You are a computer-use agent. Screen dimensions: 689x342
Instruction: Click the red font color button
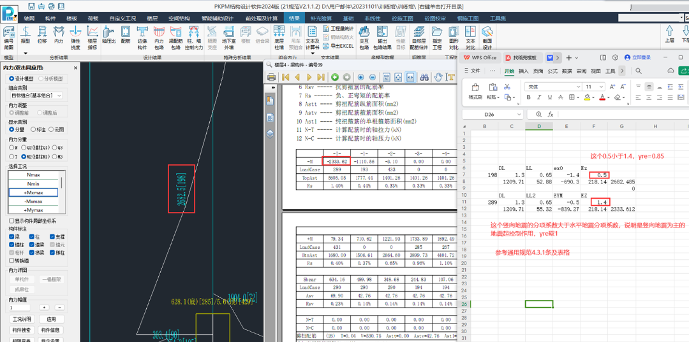602,97
